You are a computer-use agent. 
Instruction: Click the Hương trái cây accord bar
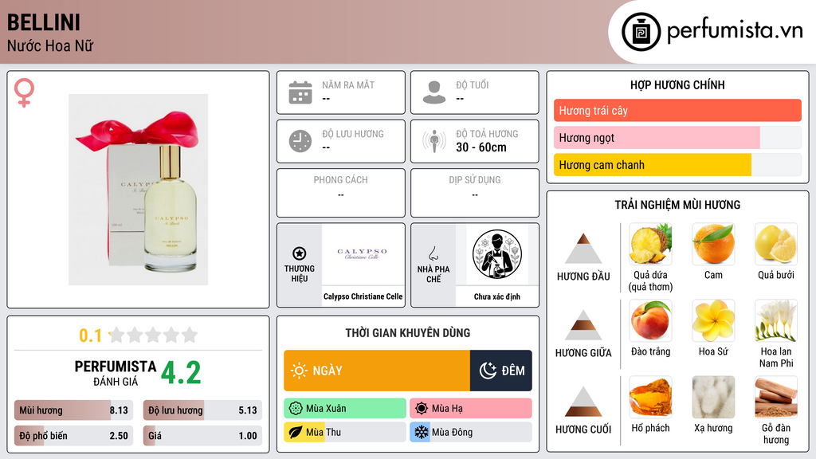677,110
